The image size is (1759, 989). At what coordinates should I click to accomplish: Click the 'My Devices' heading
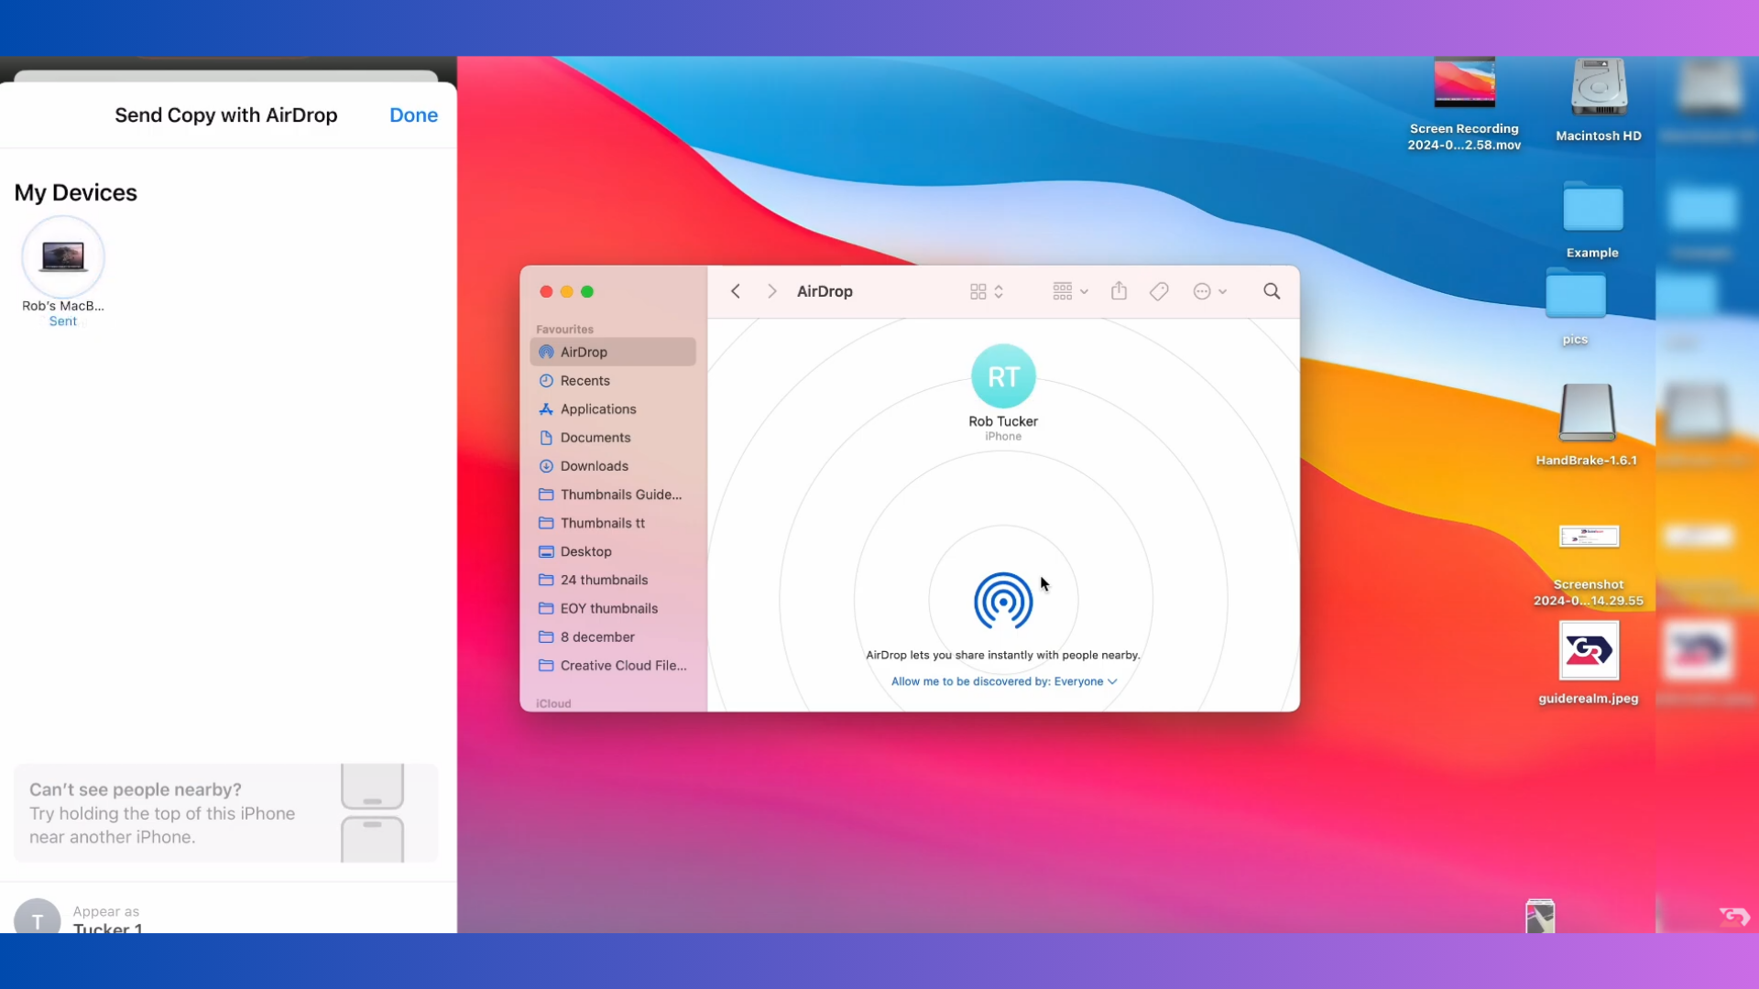75,193
